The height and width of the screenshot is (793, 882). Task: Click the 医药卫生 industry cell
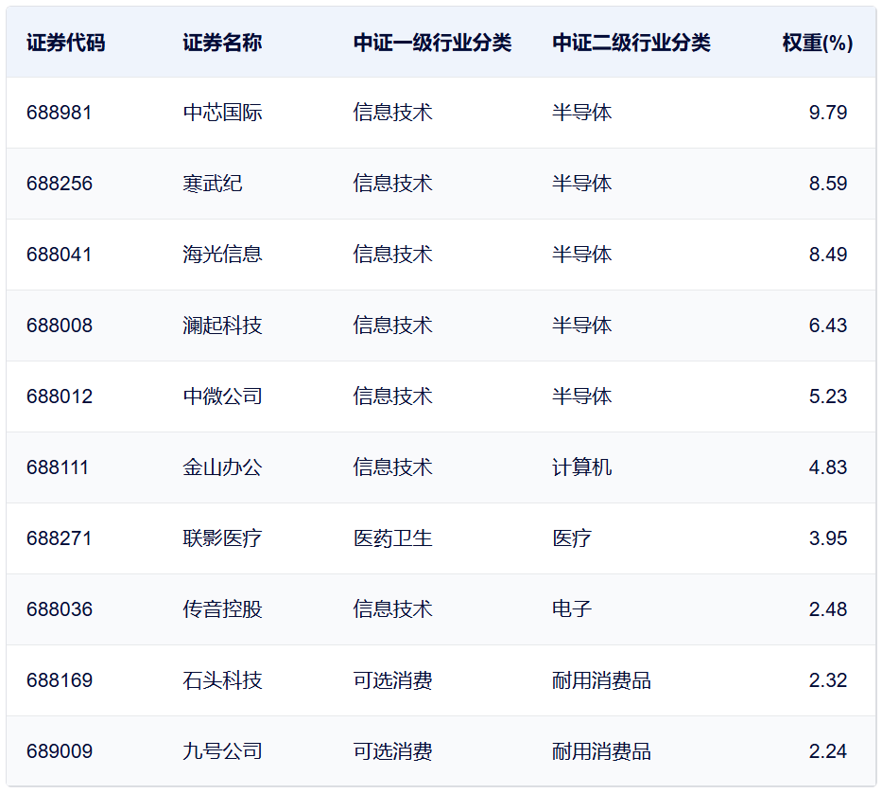(392, 538)
